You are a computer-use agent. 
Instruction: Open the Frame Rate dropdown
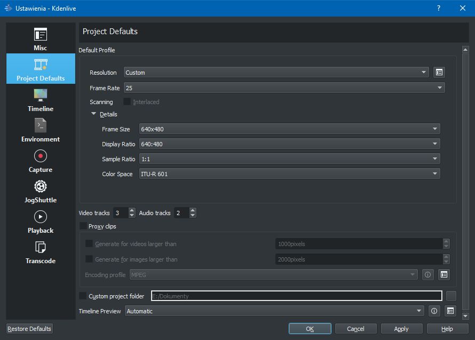284,88
